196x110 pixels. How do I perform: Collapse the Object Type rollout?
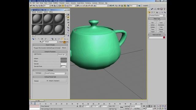[x=157, y=19]
